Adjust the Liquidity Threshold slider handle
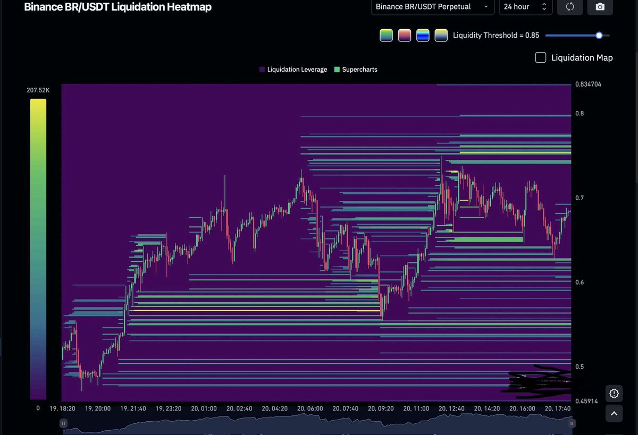The image size is (638, 435). [599, 36]
